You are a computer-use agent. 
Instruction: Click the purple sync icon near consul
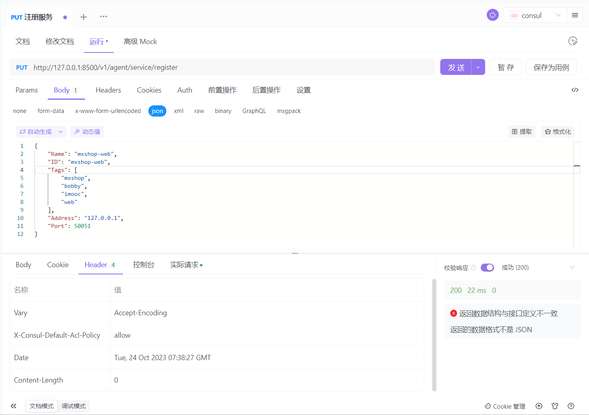(x=492, y=15)
